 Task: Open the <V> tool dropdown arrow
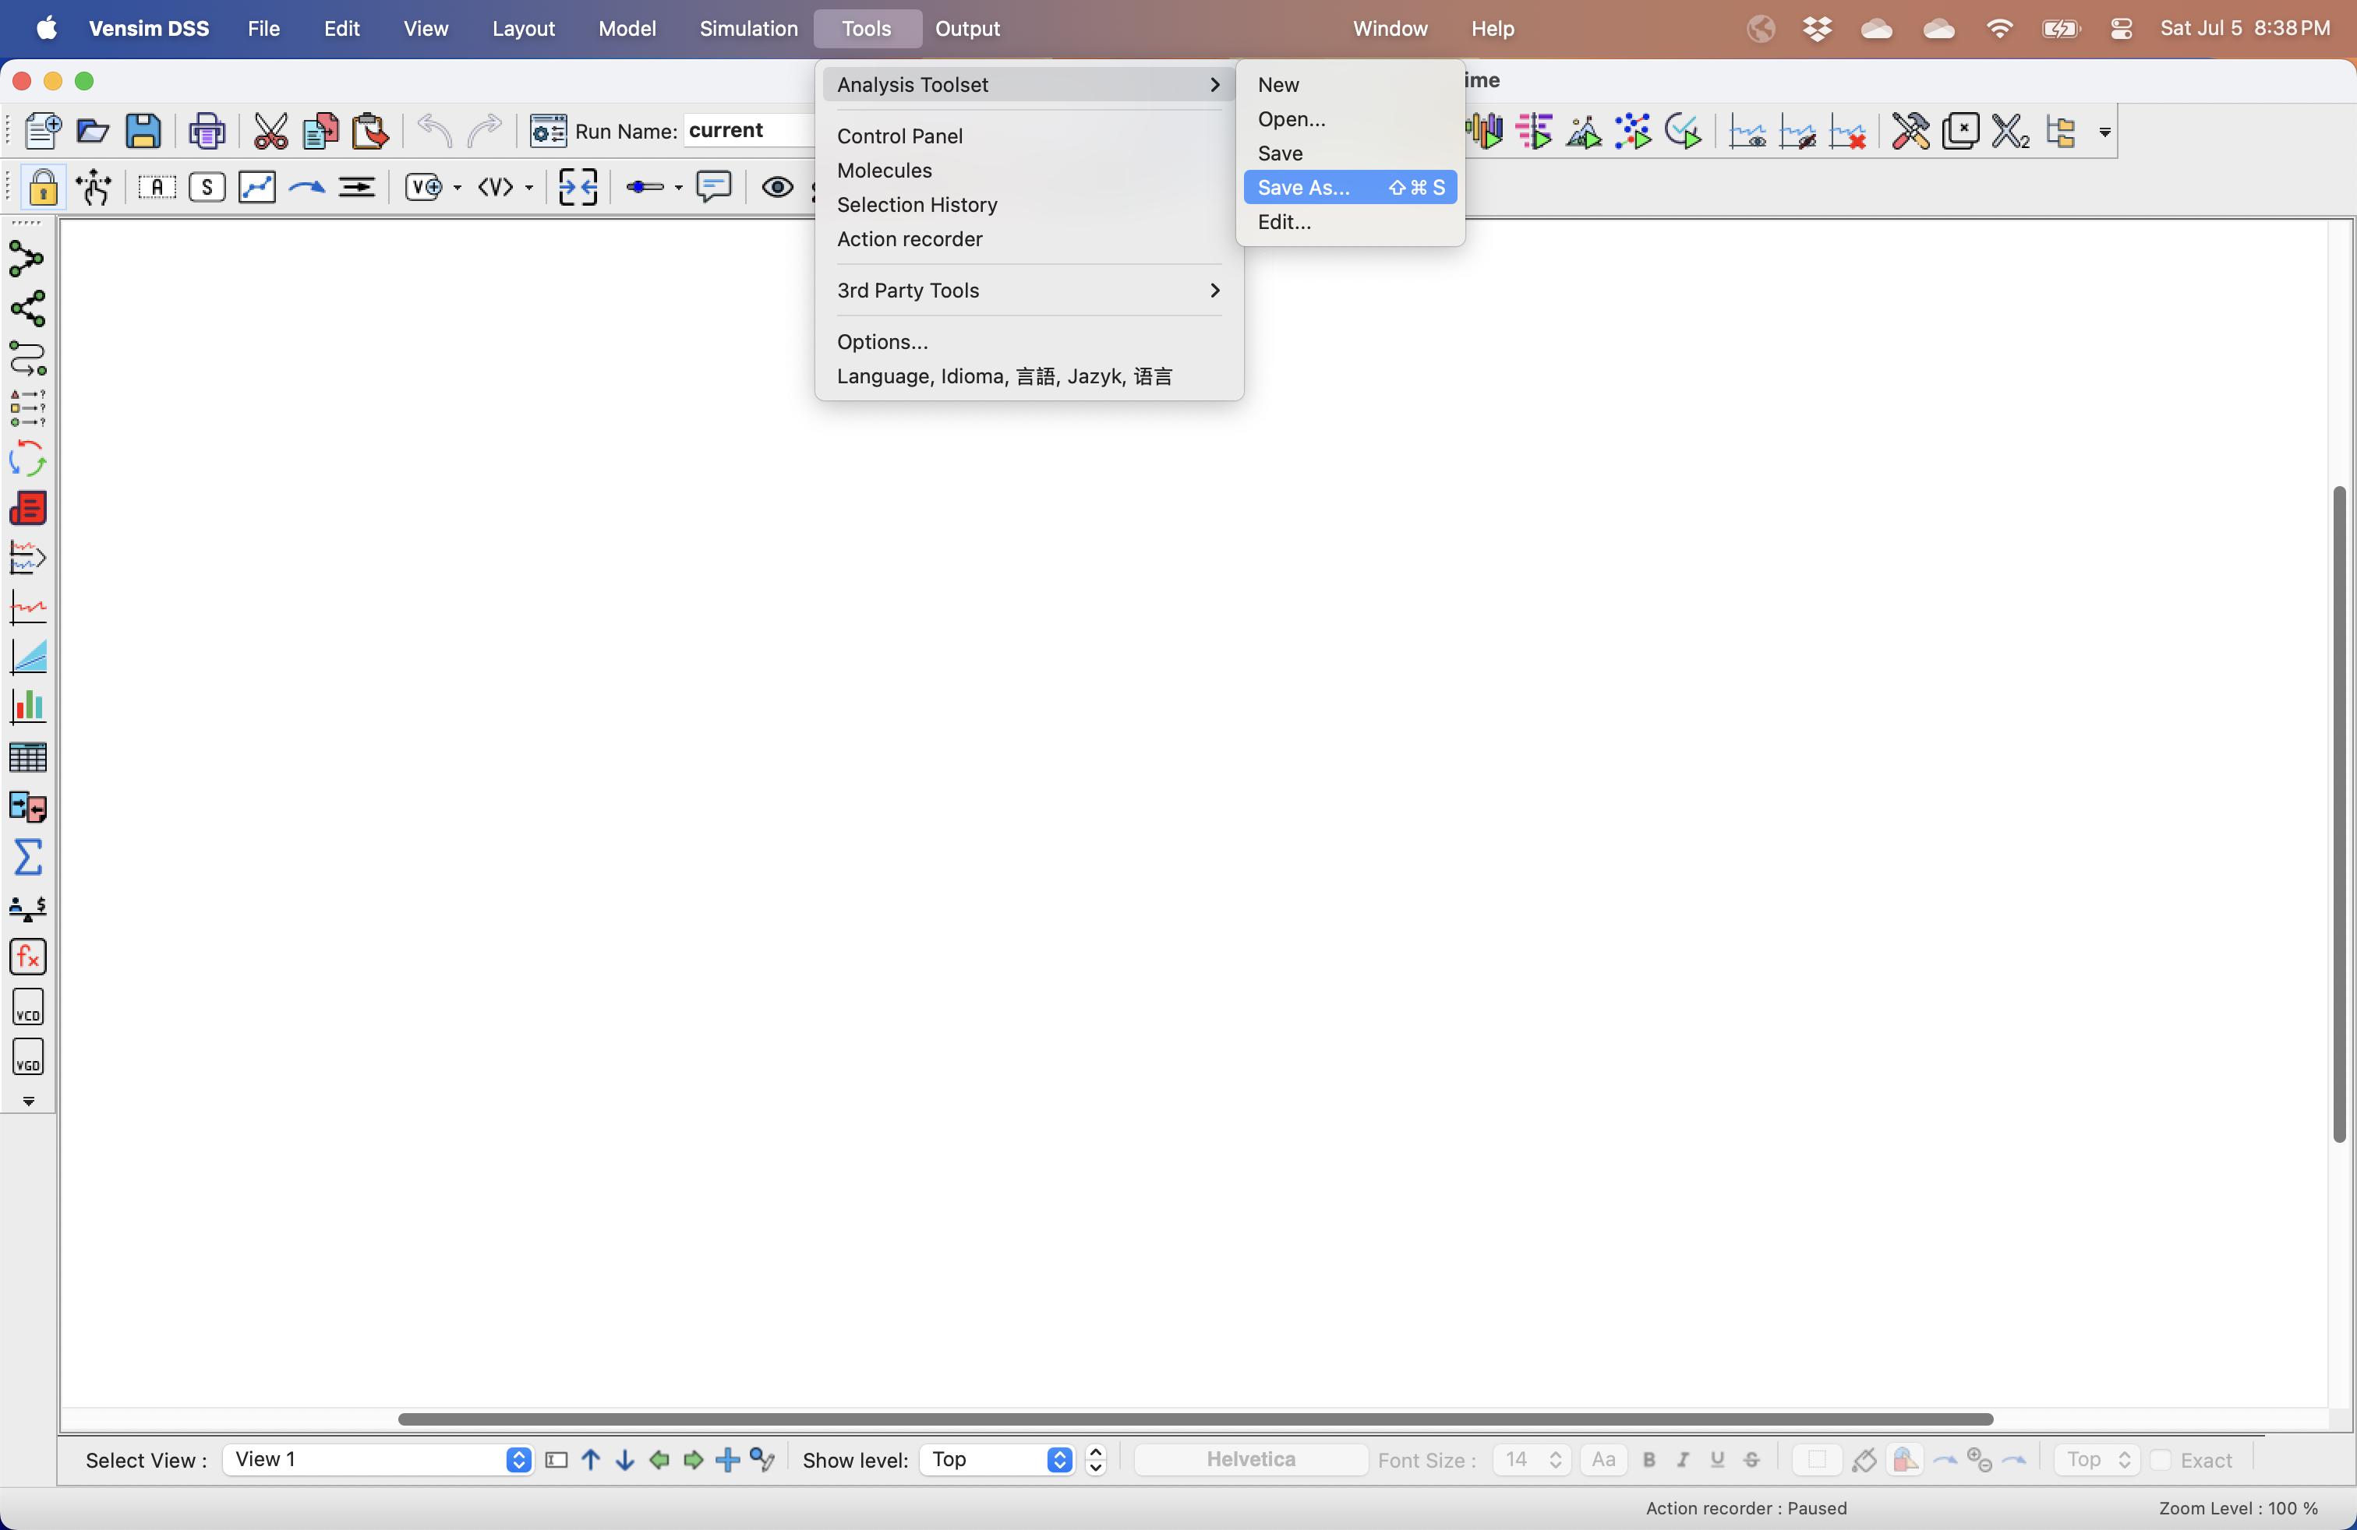(528, 187)
